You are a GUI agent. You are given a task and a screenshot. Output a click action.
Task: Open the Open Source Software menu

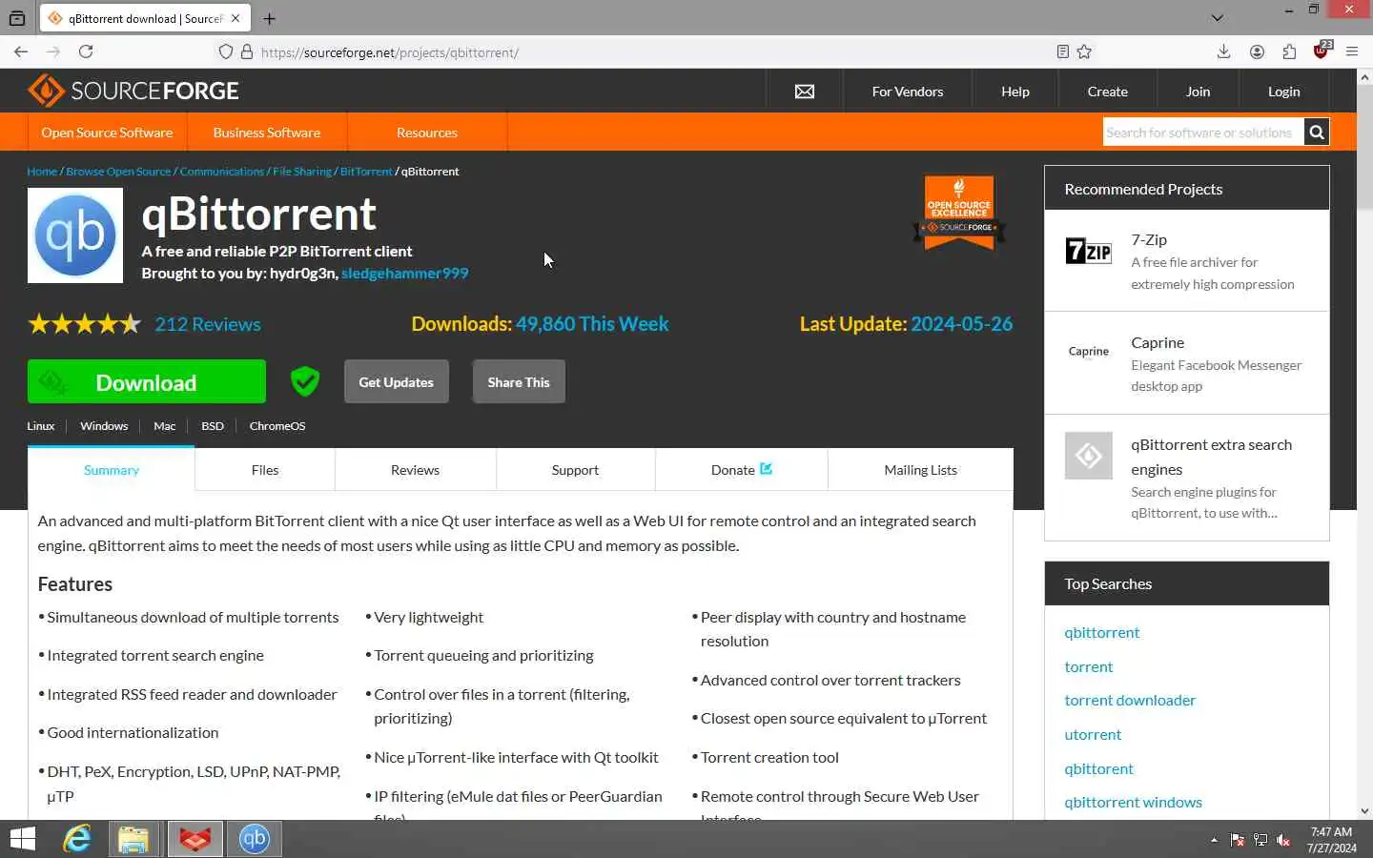(107, 133)
